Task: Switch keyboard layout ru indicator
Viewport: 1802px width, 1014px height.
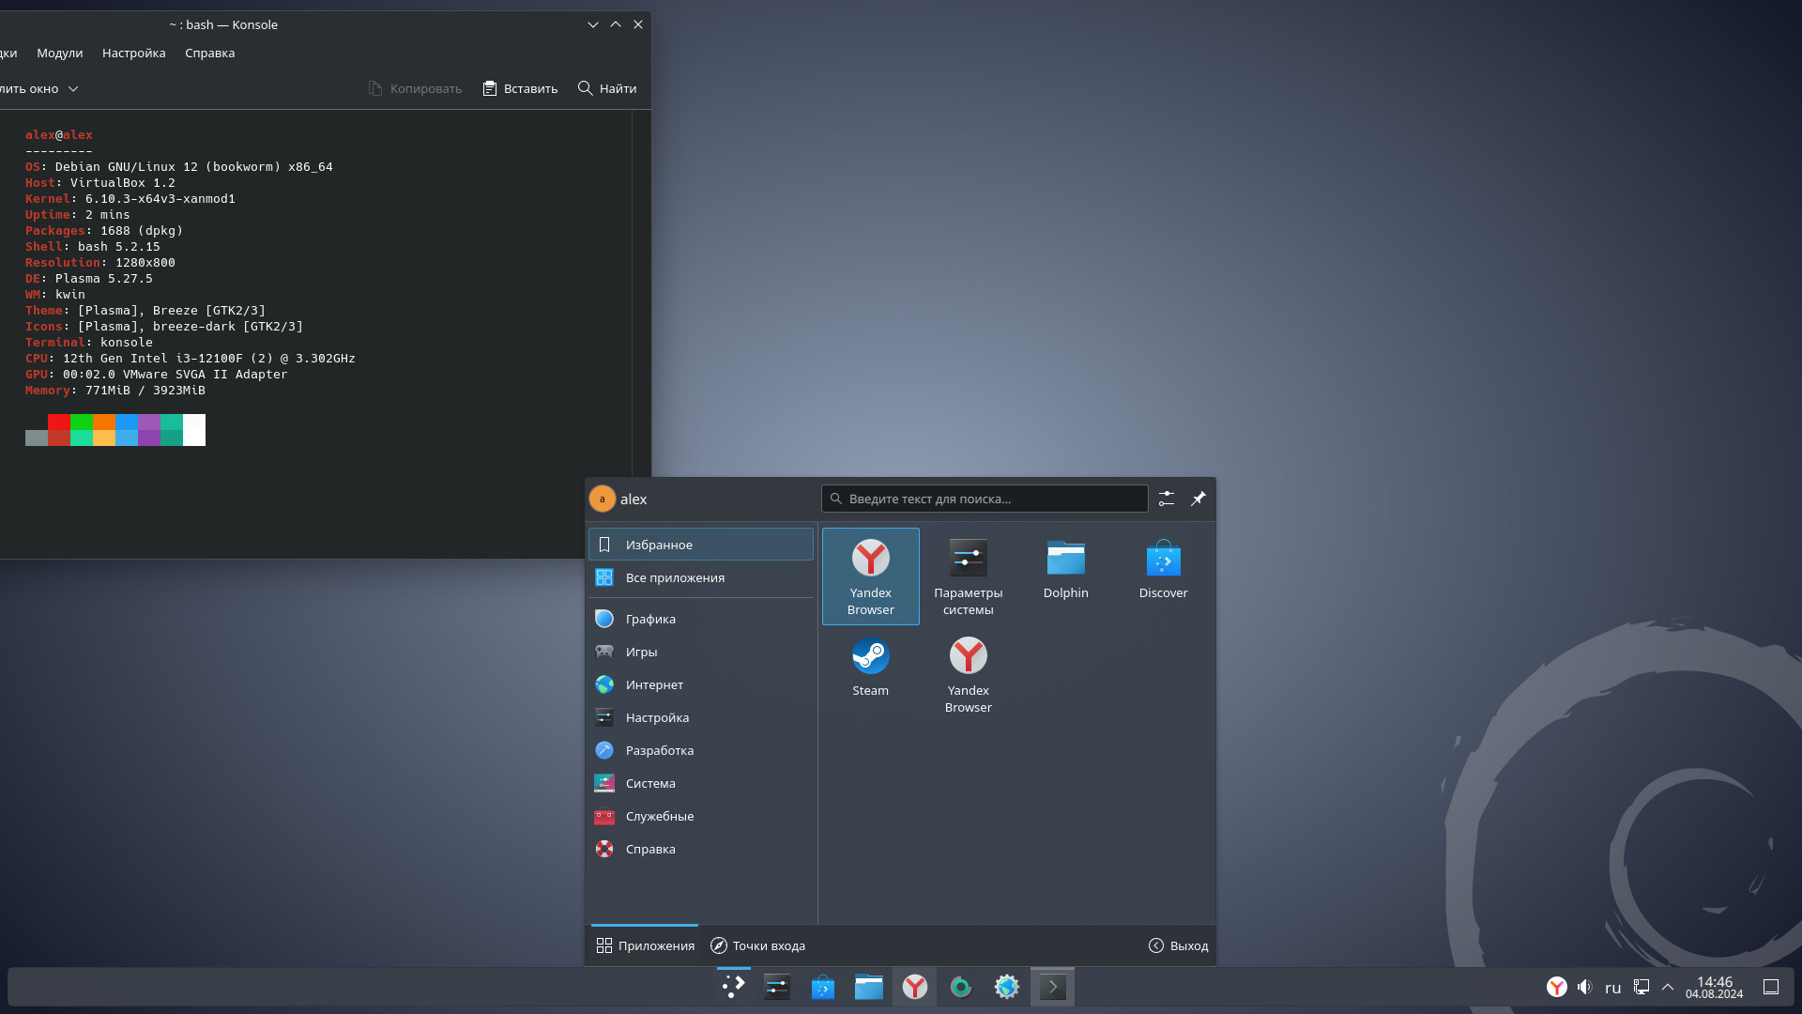Action: point(1613,987)
